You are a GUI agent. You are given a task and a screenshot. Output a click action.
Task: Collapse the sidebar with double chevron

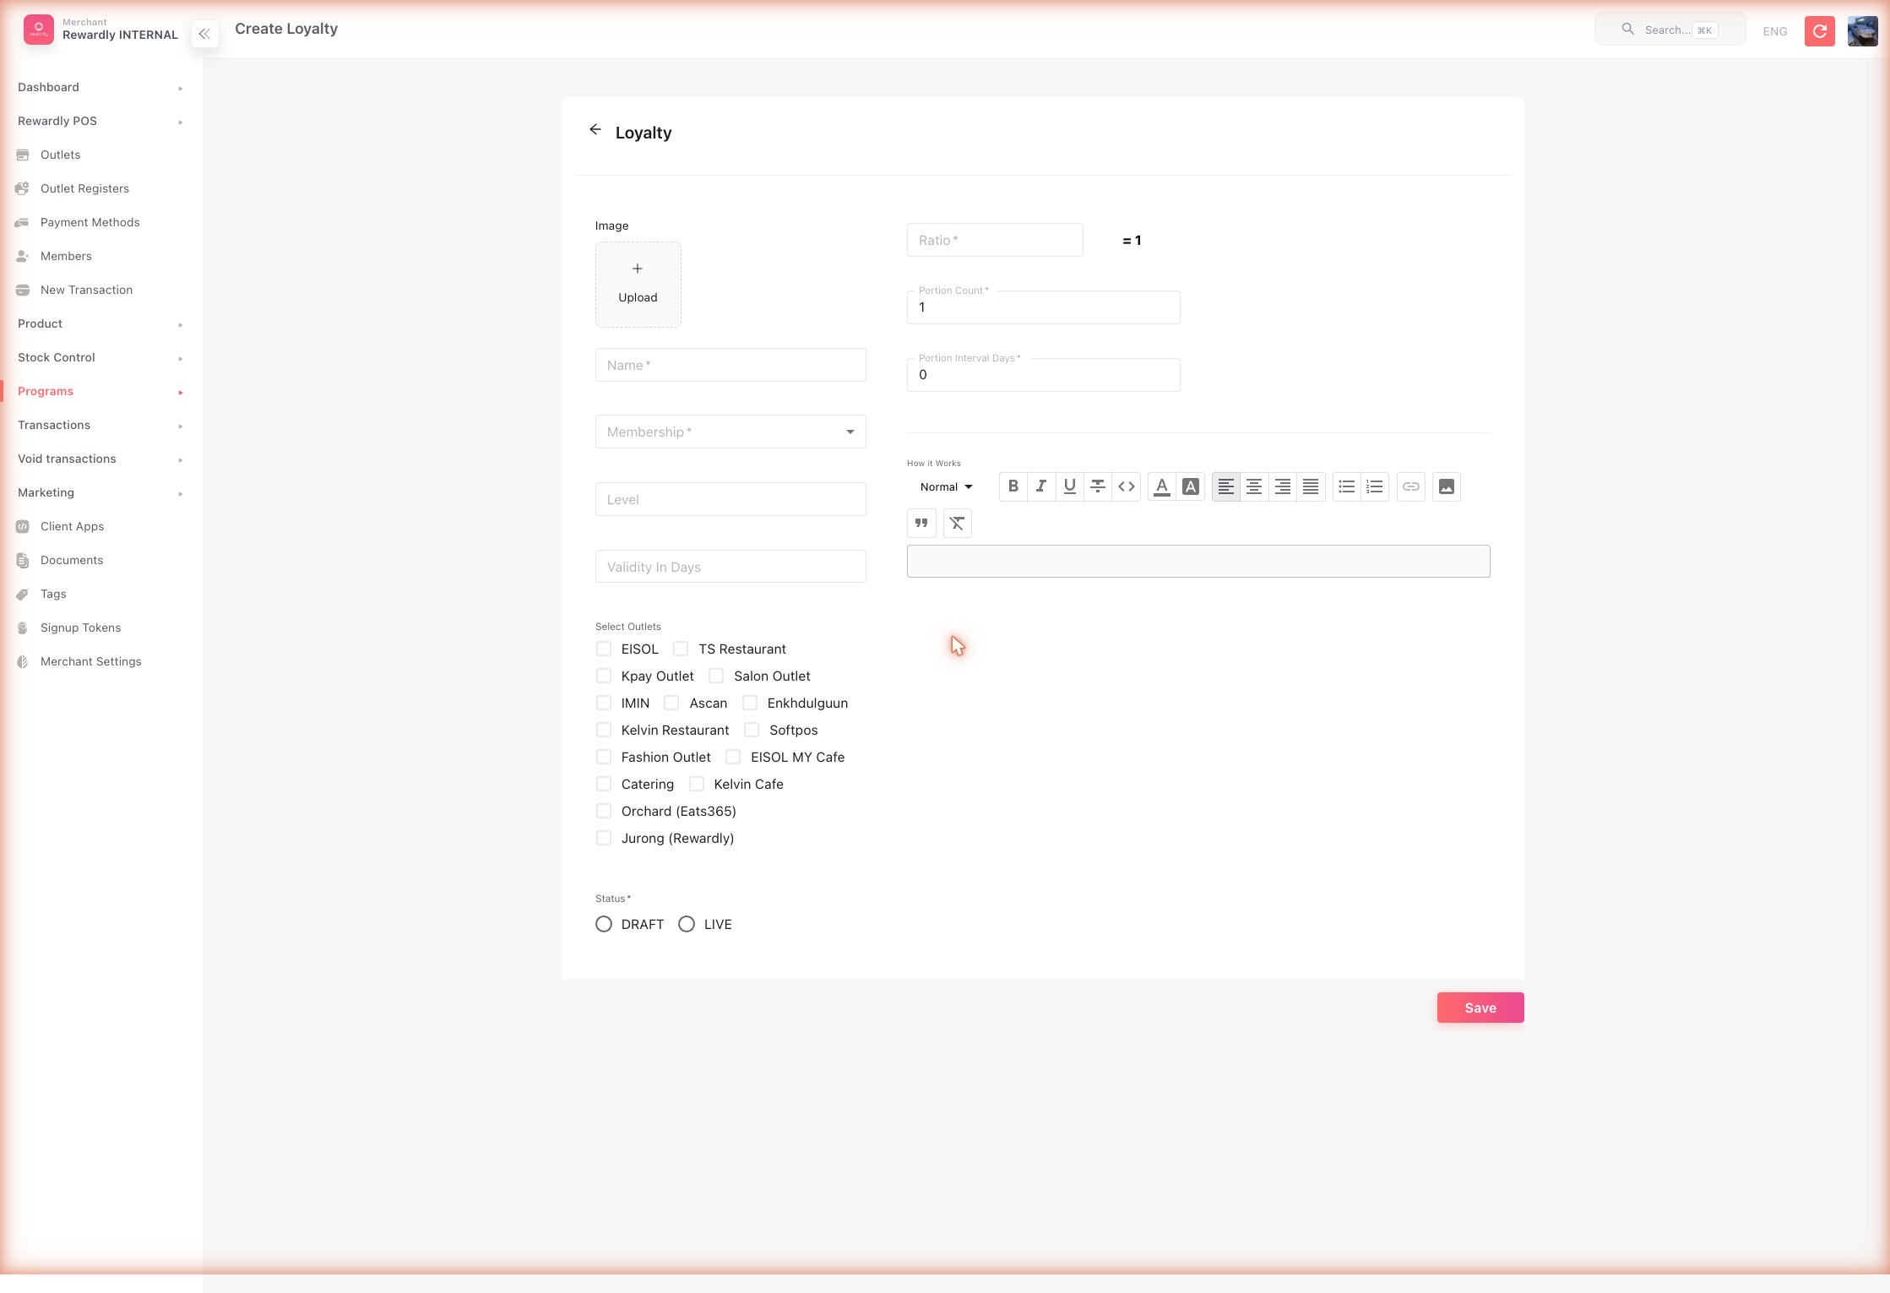[204, 34]
